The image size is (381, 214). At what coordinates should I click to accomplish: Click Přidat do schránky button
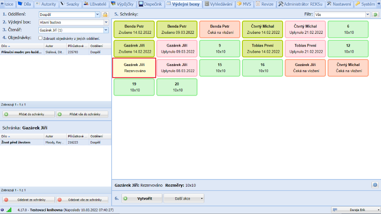pos(29,114)
